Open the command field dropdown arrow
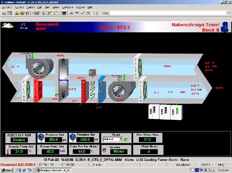The image size is (232, 173). pos(228,13)
